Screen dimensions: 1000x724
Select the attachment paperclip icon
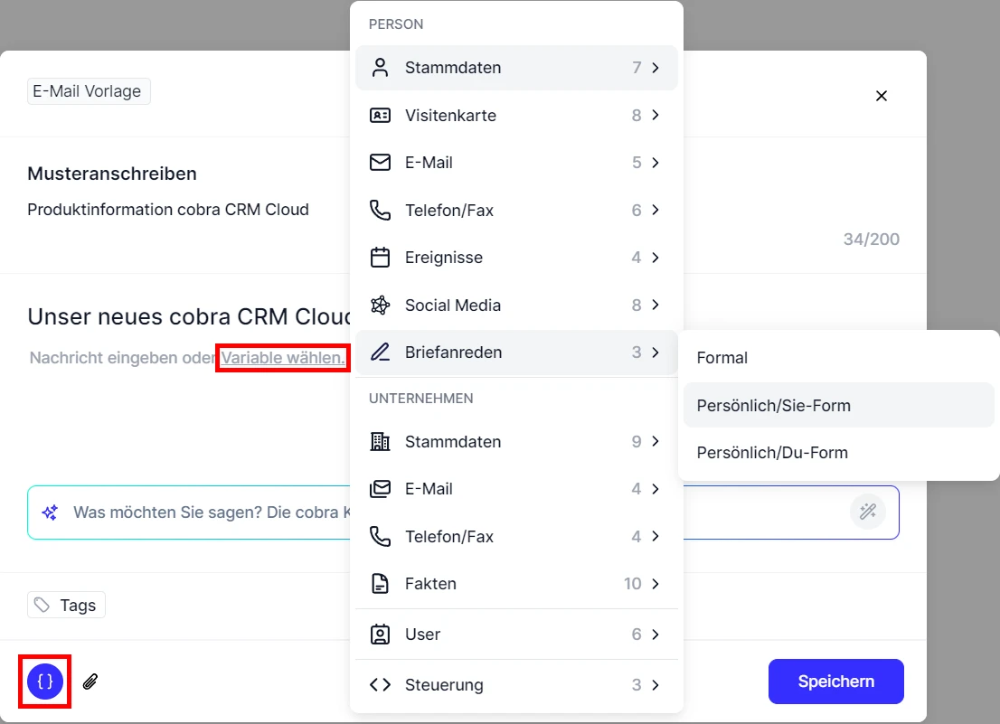click(90, 681)
